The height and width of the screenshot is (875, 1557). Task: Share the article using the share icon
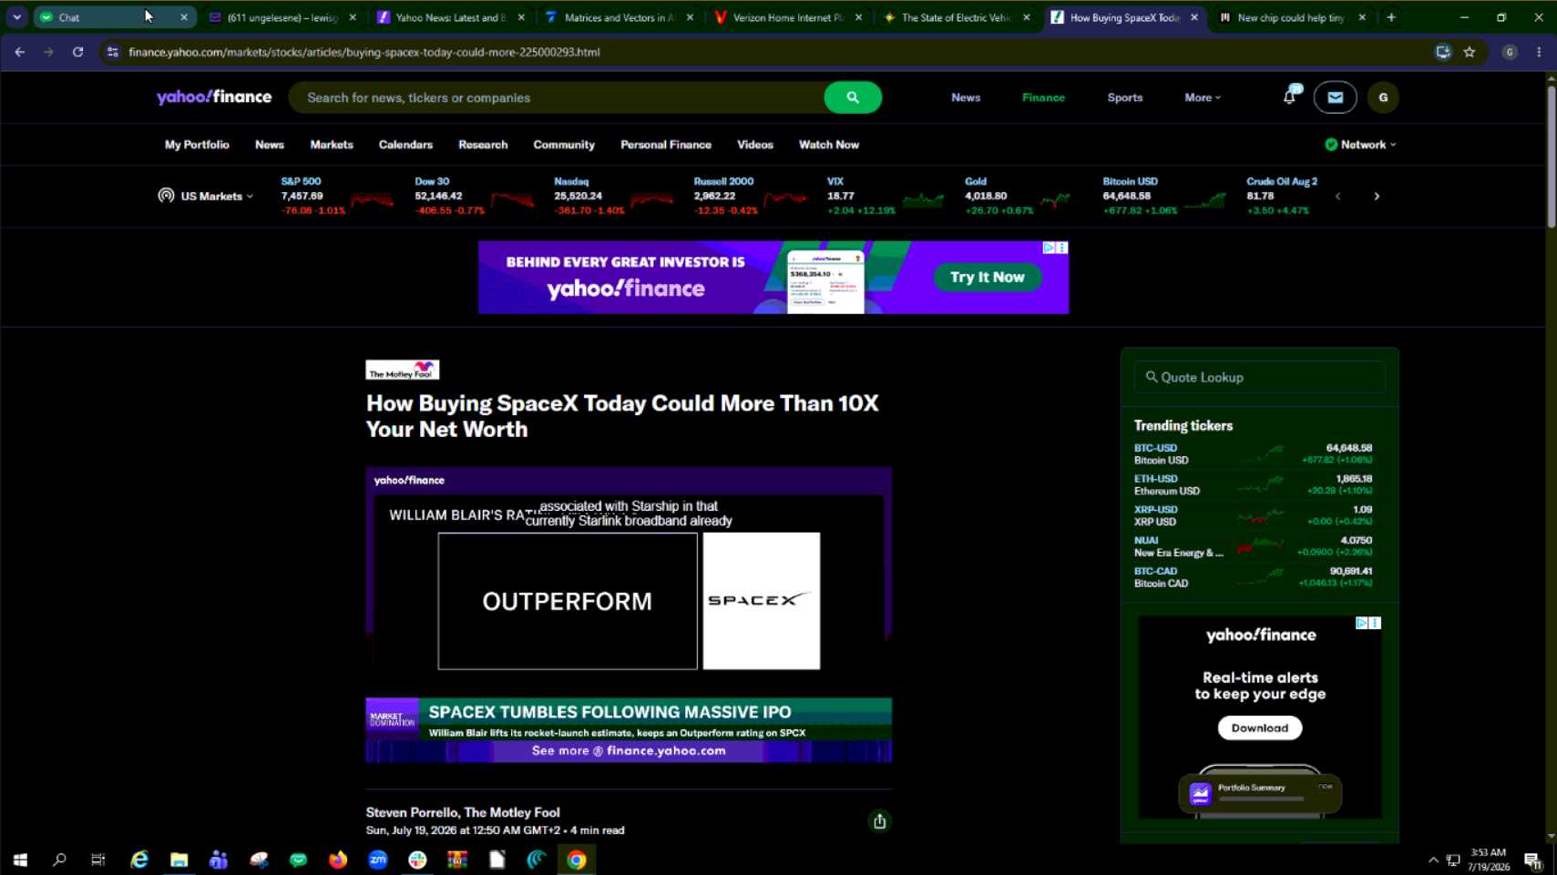coord(879,821)
